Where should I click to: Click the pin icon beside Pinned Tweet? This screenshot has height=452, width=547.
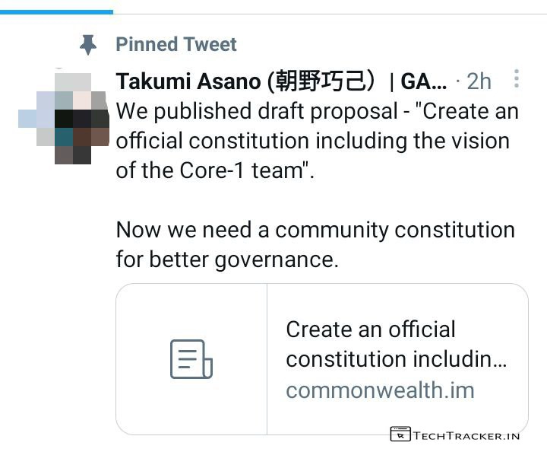pos(89,45)
